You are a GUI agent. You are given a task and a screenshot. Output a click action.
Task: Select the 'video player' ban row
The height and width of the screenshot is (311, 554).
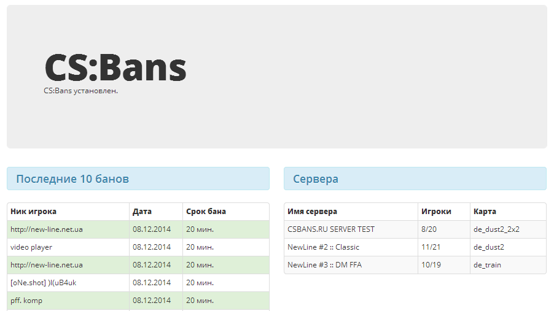(138, 247)
